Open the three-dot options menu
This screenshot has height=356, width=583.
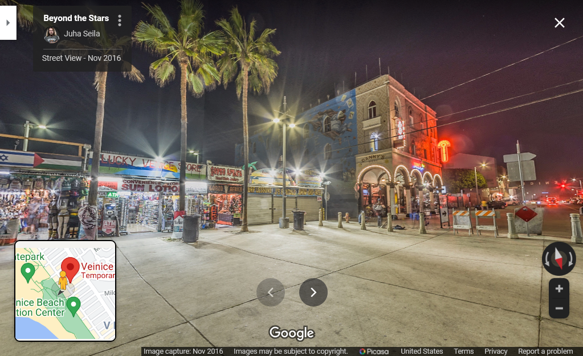point(119,20)
